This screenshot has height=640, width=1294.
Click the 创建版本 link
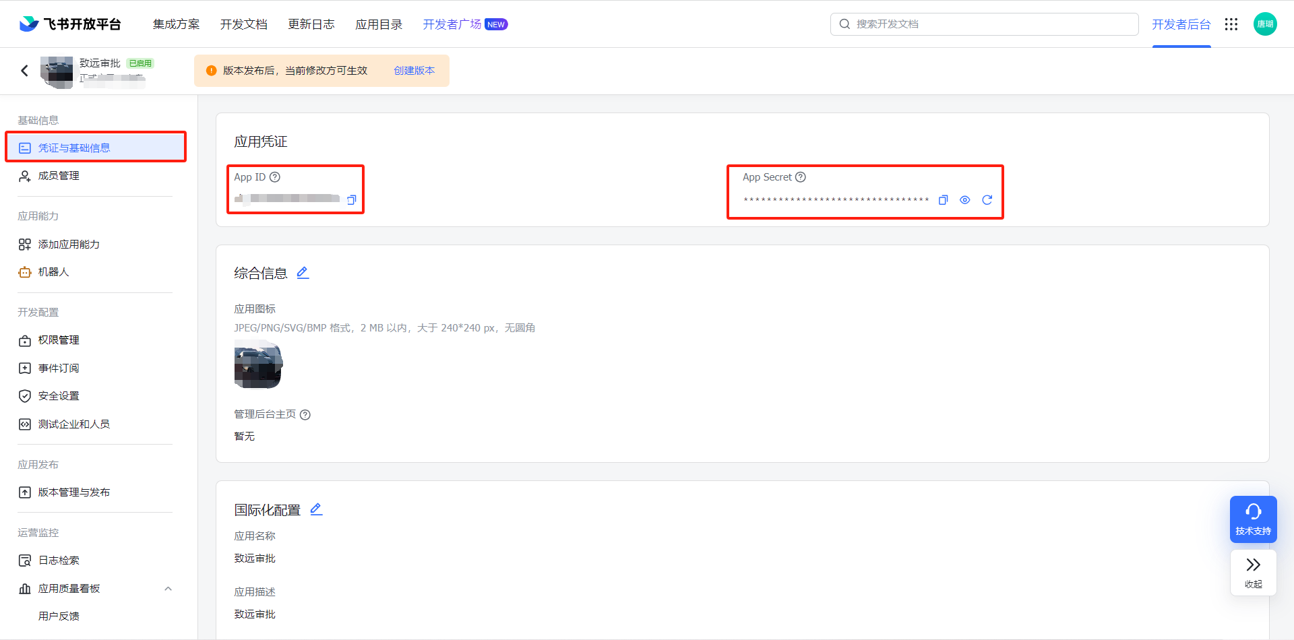[x=414, y=71]
